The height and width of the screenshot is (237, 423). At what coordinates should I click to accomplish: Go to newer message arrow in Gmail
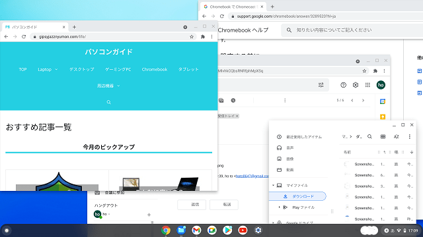pyautogui.click(x=352, y=100)
